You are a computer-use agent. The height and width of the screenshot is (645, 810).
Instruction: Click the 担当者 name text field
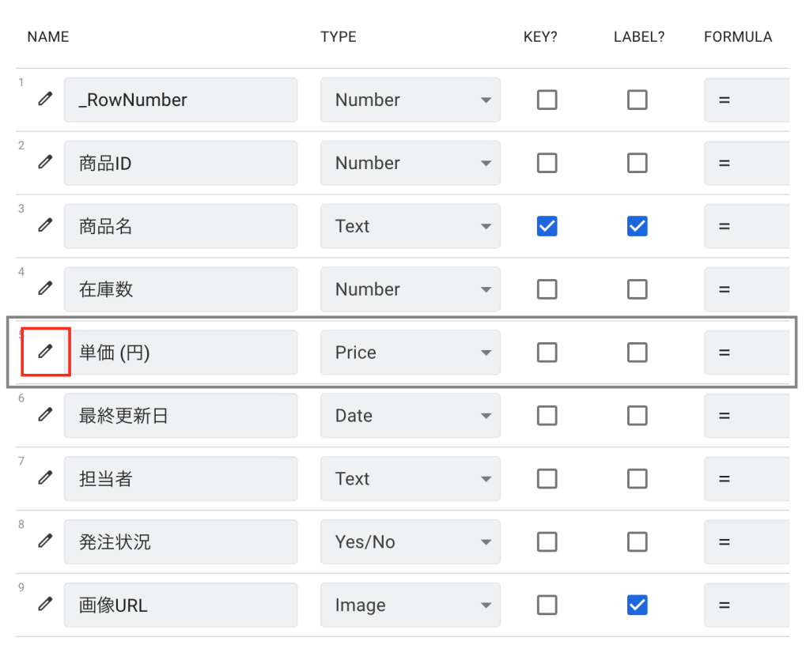[x=180, y=479]
